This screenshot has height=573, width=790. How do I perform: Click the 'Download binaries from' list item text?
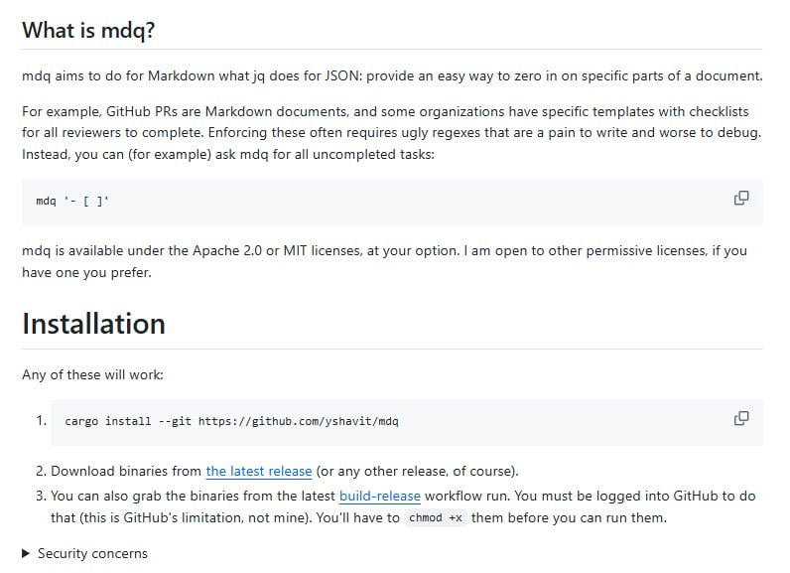[127, 471]
